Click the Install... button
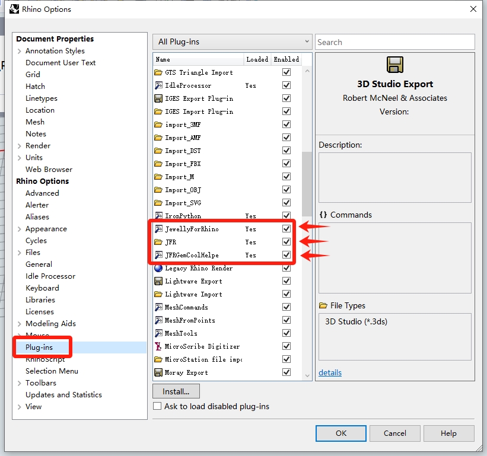This screenshot has height=456, width=487. click(x=176, y=391)
